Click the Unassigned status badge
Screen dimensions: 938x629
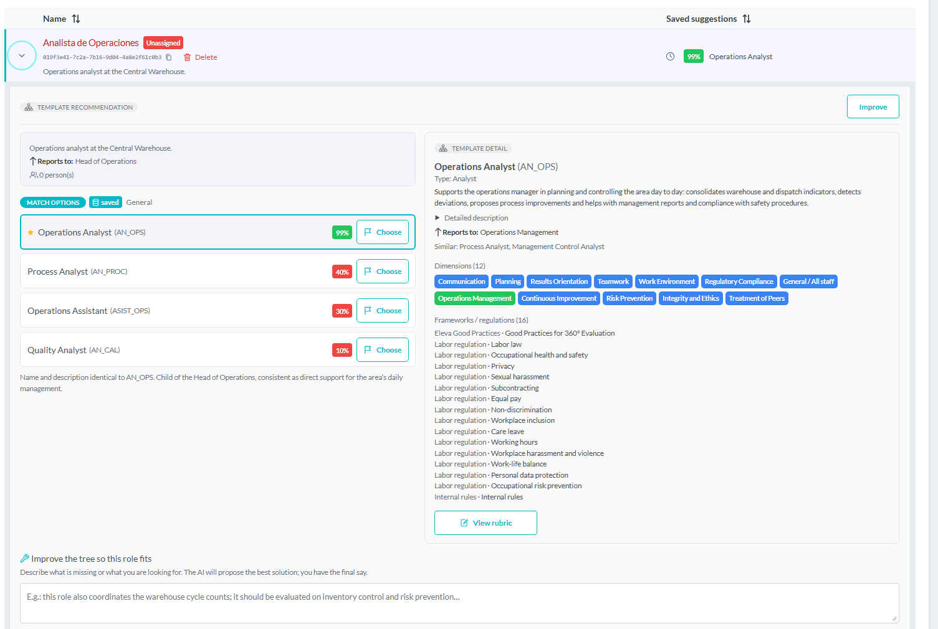163,43
